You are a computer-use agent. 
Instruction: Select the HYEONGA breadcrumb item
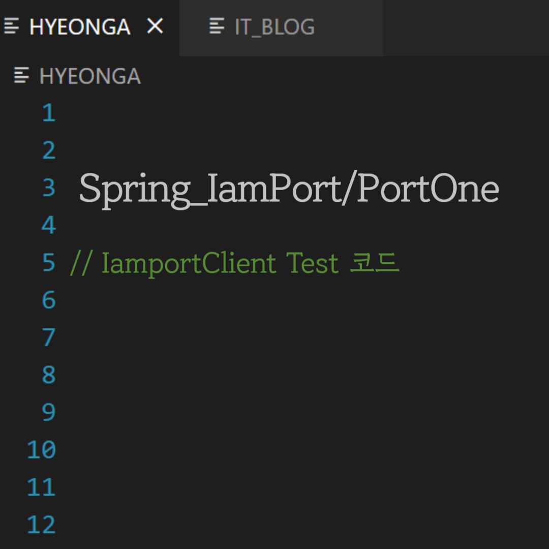(x=90, y=76)
